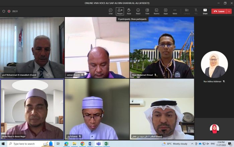Expand the Leave options dropdown arrow
This screenshot has height=147, width=234.
pyautogui.click(x=229, y=11)
